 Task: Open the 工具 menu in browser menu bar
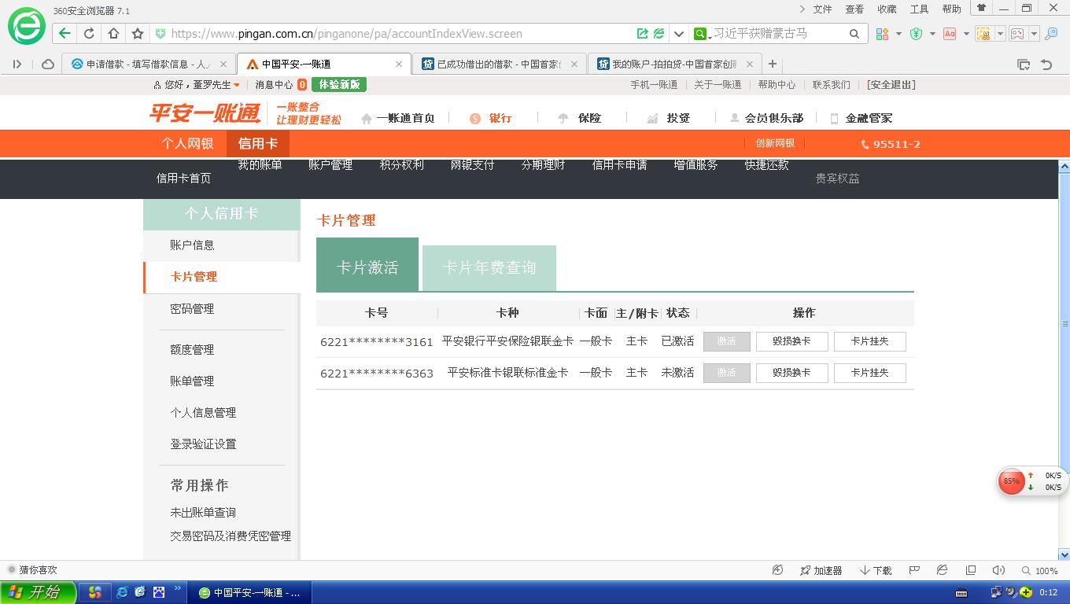point(919,9)
